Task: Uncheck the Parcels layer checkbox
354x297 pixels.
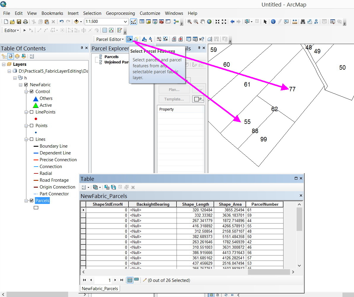Action: click(x=32, y=200)
